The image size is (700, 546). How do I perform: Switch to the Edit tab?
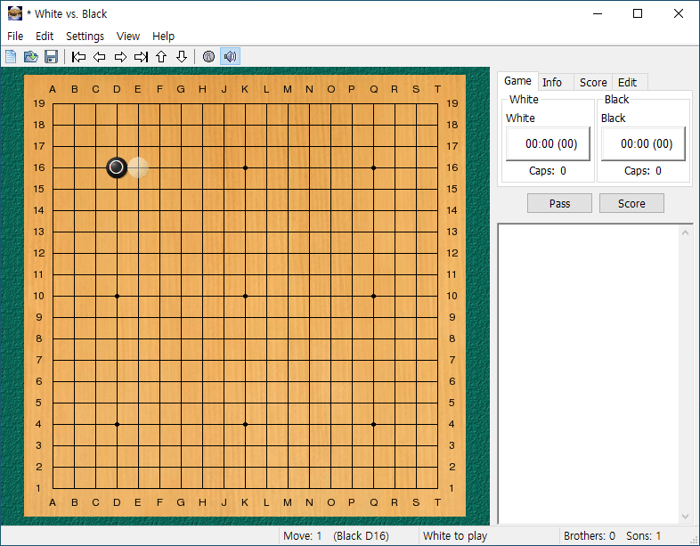click(627, 83)
